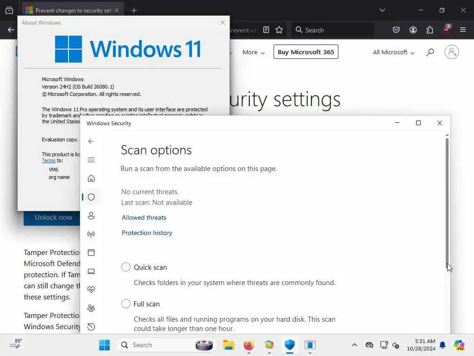Bookmark this page with star icon
The image size is (474, 356).
(279, 30)
